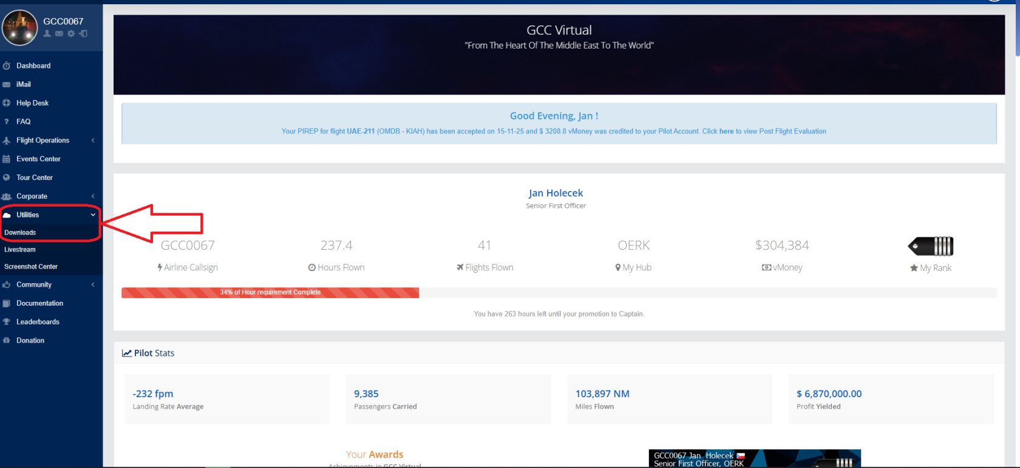1020x468 pixels.
Task: Click the 9,385 passengers carried stat
Action: [366, 394]
